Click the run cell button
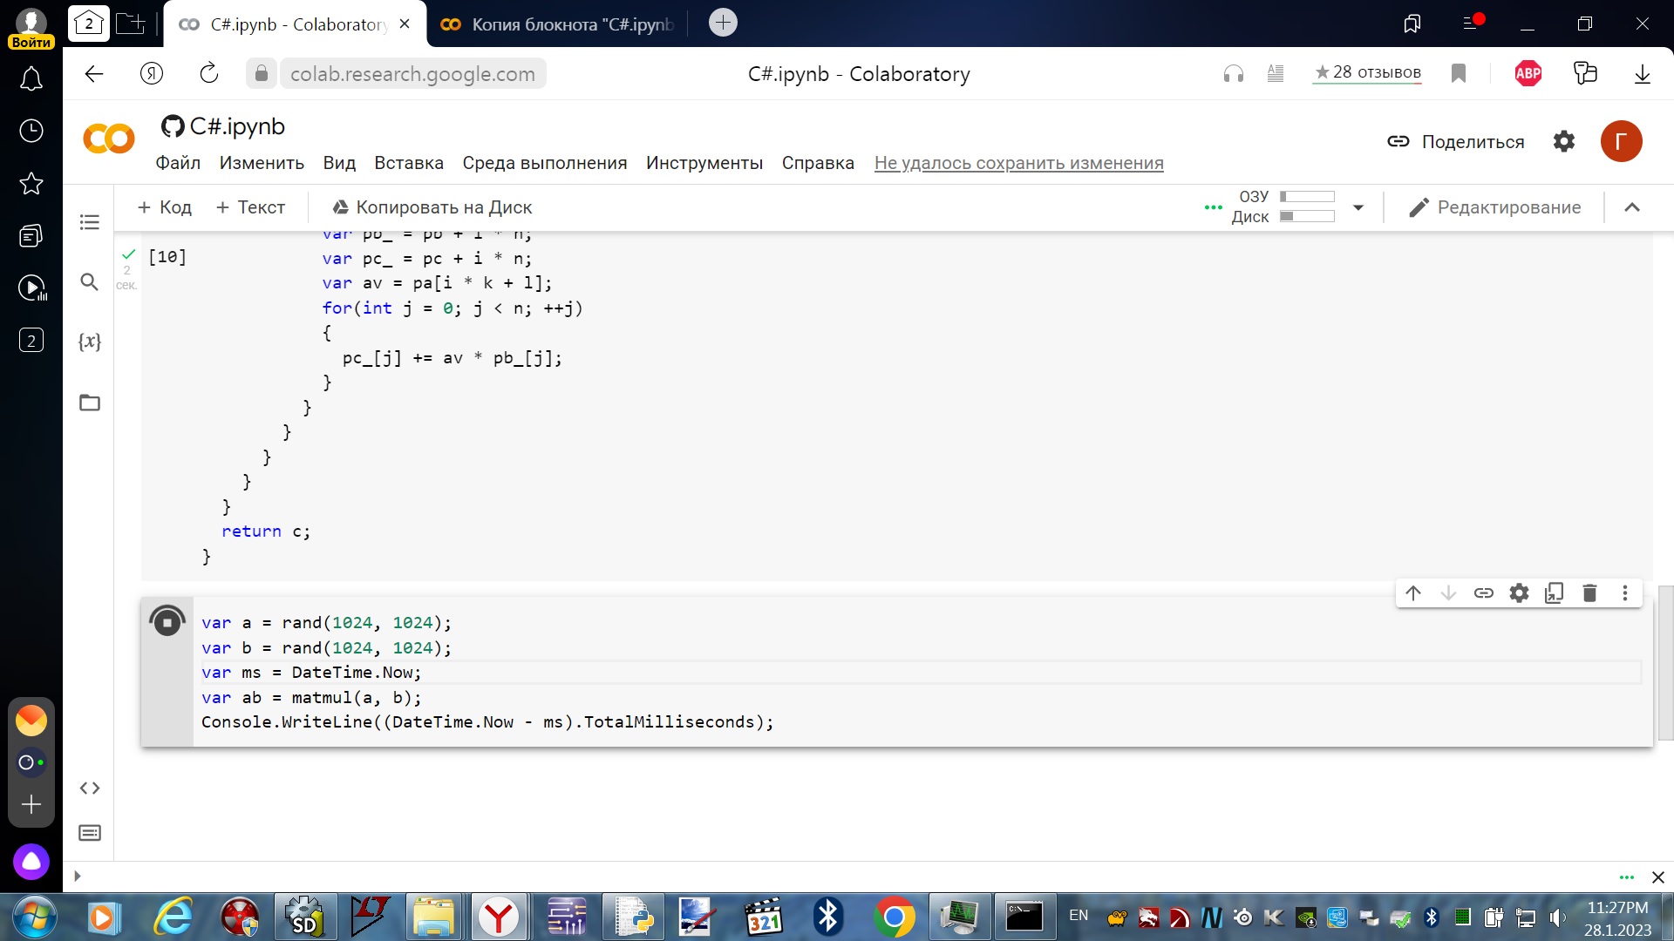 167,620
